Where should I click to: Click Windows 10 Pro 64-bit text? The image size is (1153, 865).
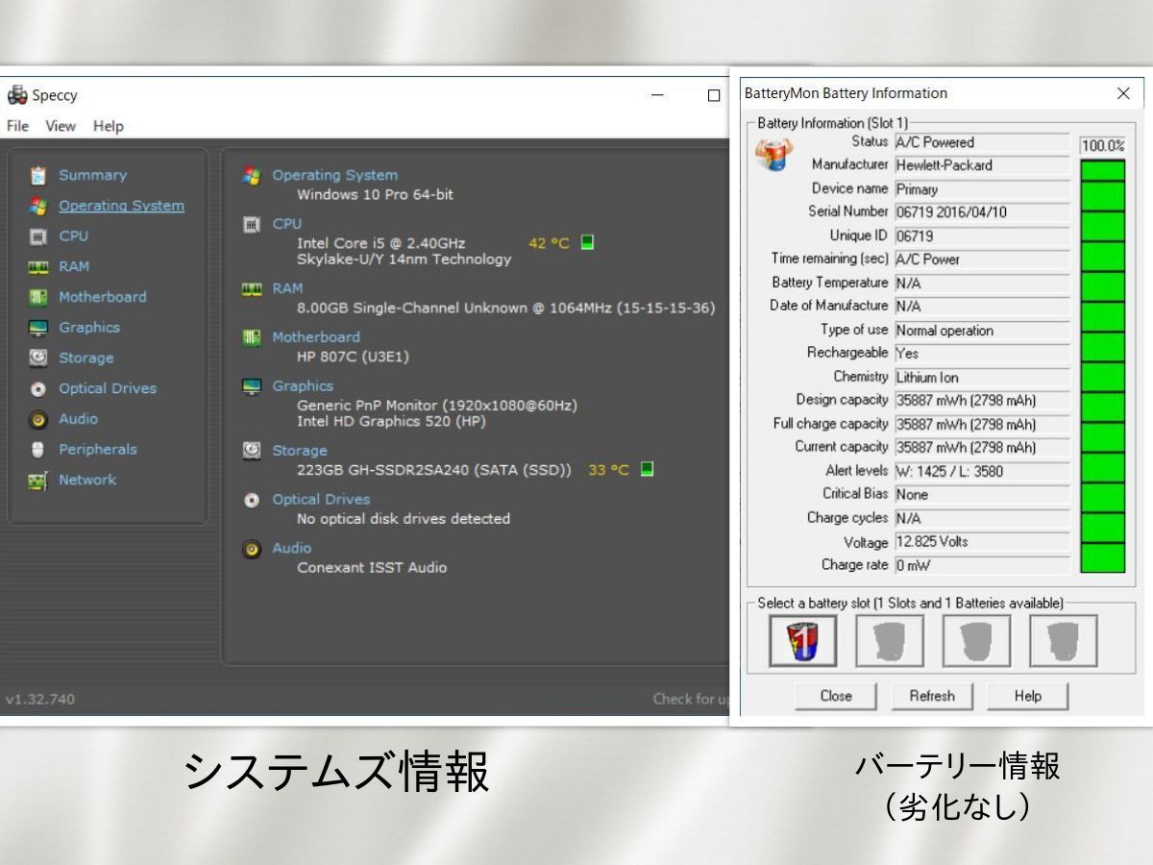click(x=375, y=194)
